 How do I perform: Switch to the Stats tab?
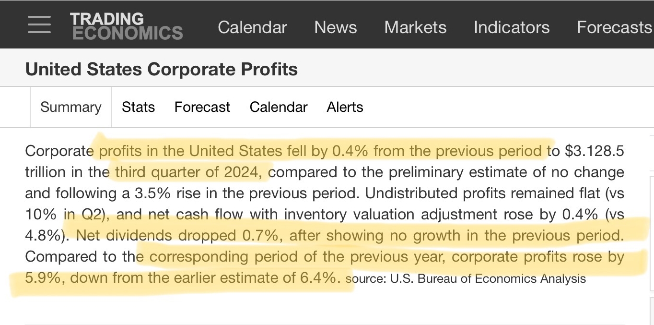[138, 107]
